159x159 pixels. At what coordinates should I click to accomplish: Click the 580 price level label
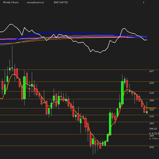coord(152,100)
